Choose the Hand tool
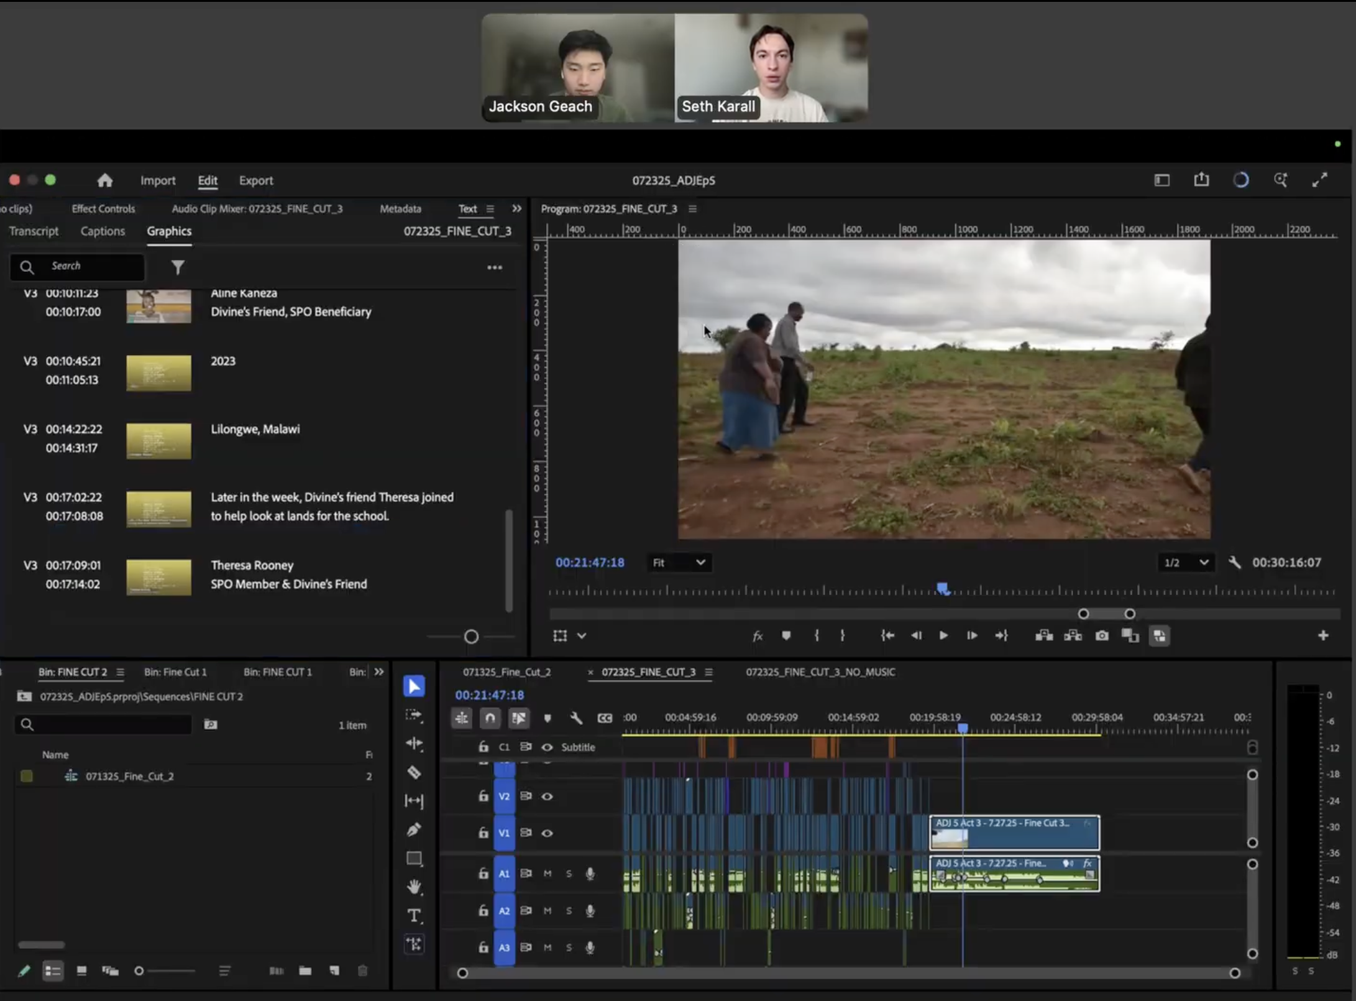1356x1001 pixels. click(x=414, y=887)
